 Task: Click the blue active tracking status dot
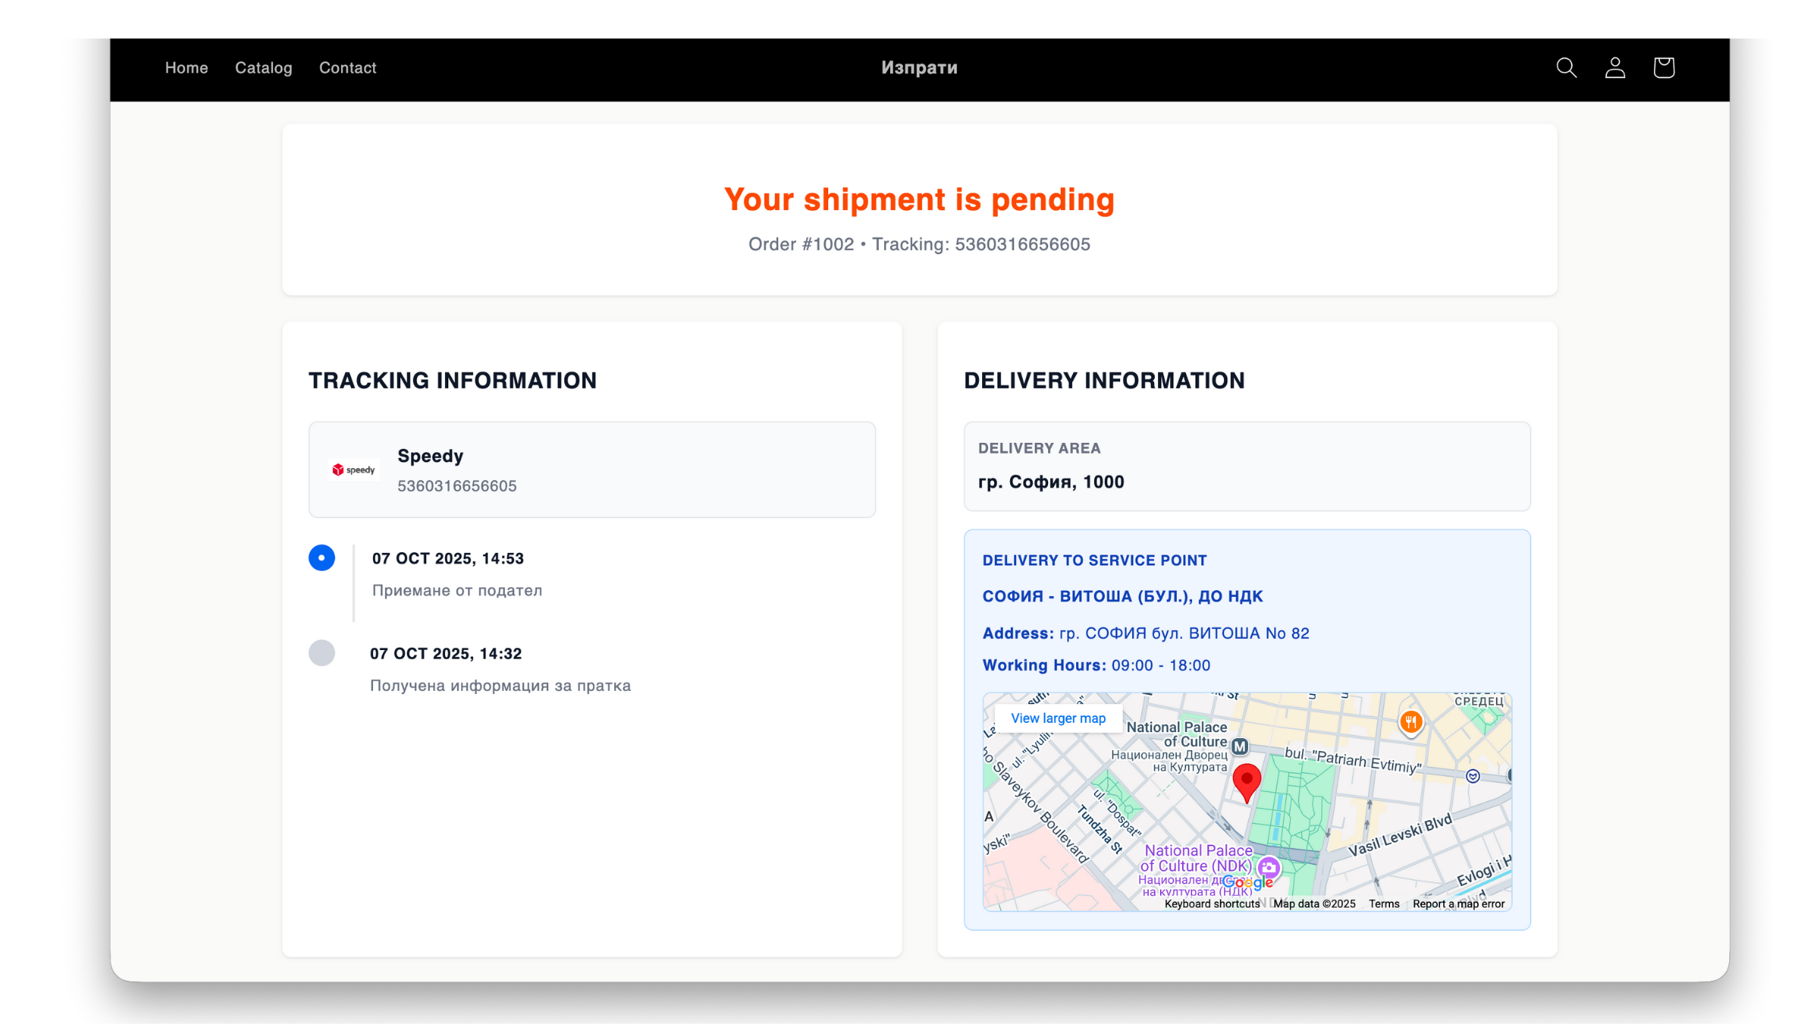[322, 558]
